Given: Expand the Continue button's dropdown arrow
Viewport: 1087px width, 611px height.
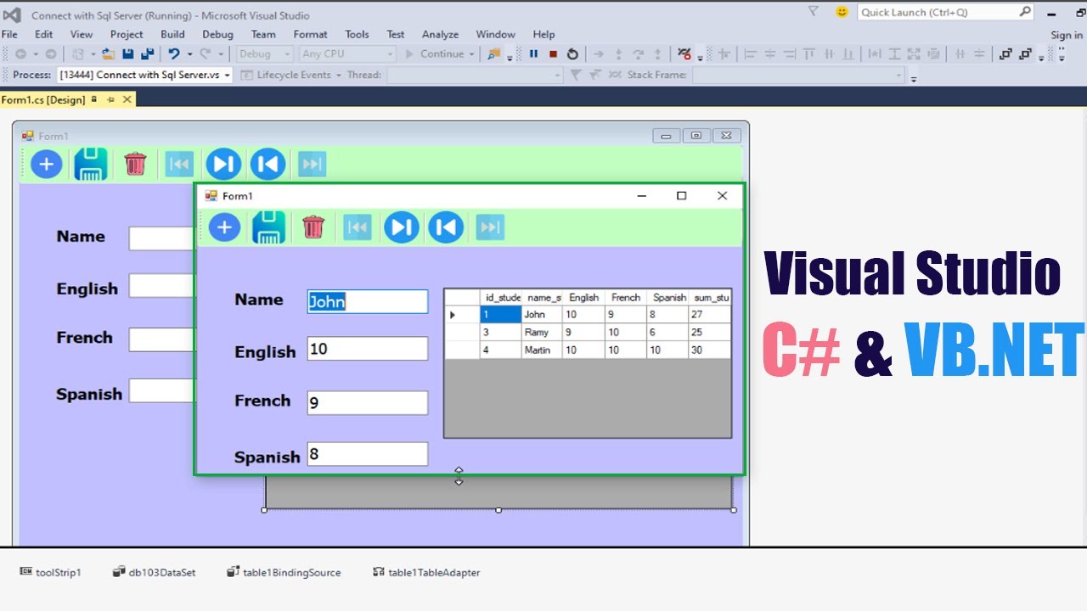Looking at the screenshot, I should [471, 53].
